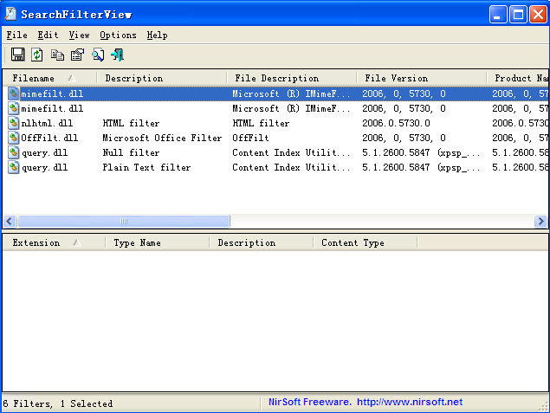Click the Exit door toolbar icon
The height and width of the screenshot is (413, 550).
pos(117,55)
